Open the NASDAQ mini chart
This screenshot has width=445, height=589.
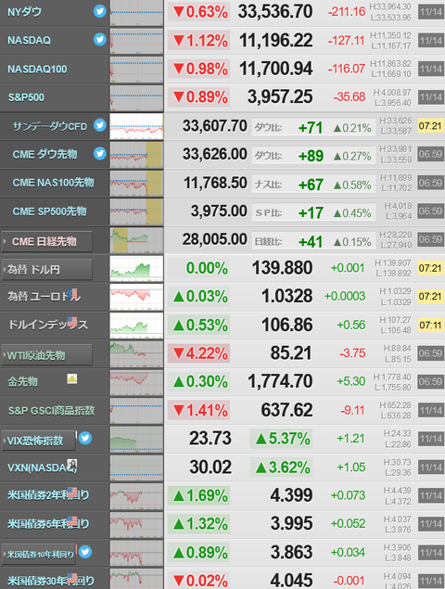point(136,41)
